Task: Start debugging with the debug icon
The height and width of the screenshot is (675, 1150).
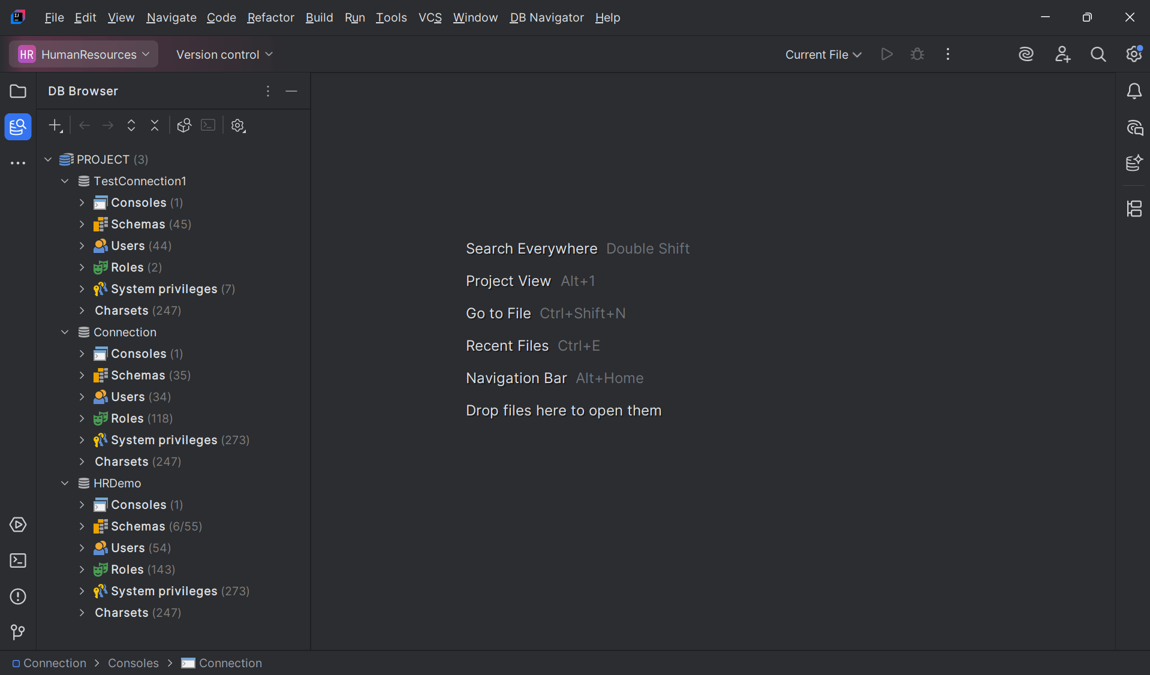Action: coord(917,54)
